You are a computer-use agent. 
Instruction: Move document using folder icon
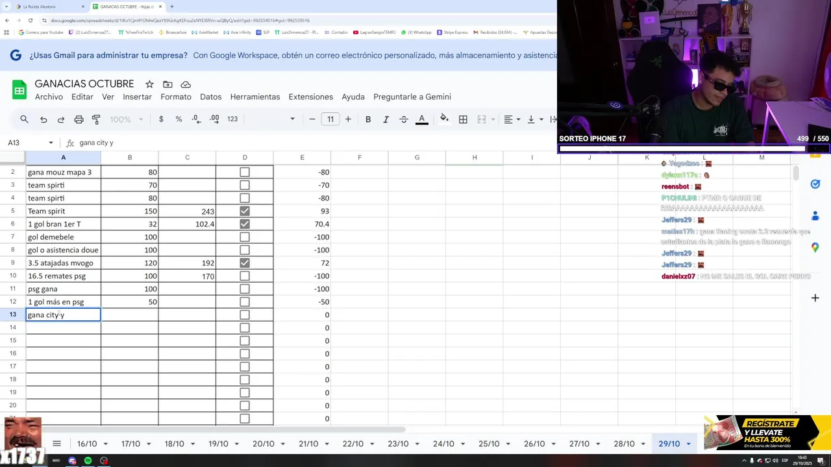167,84
